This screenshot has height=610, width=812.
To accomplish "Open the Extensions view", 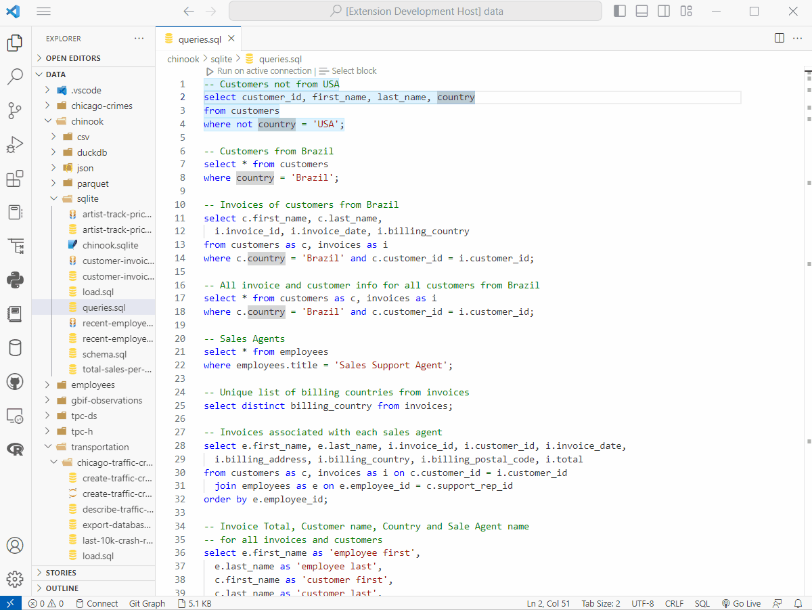I will tap(15, 179).
